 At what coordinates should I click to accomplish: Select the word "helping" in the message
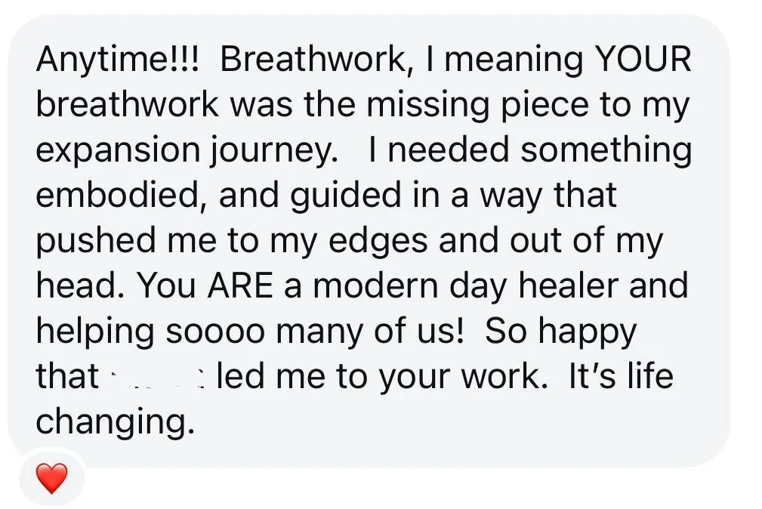click(x=96, y=332)
